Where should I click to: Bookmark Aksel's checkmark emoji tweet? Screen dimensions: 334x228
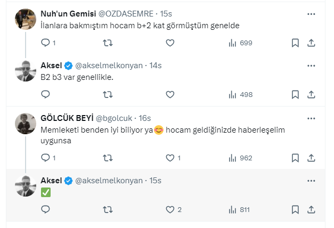295,209
